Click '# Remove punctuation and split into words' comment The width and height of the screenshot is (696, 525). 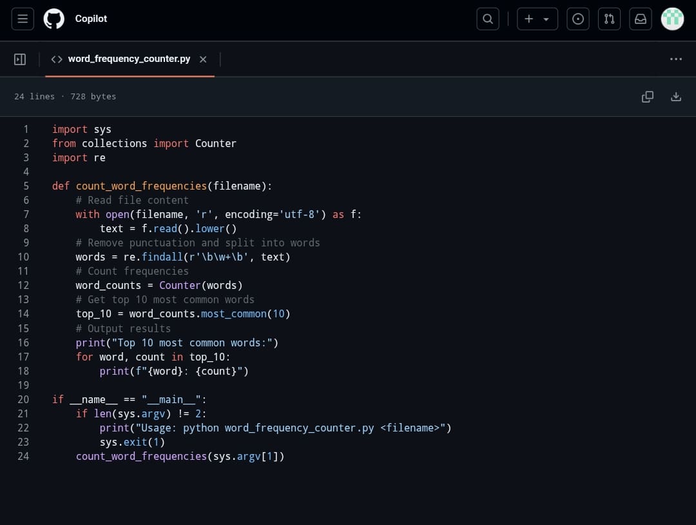pos(198,243)
